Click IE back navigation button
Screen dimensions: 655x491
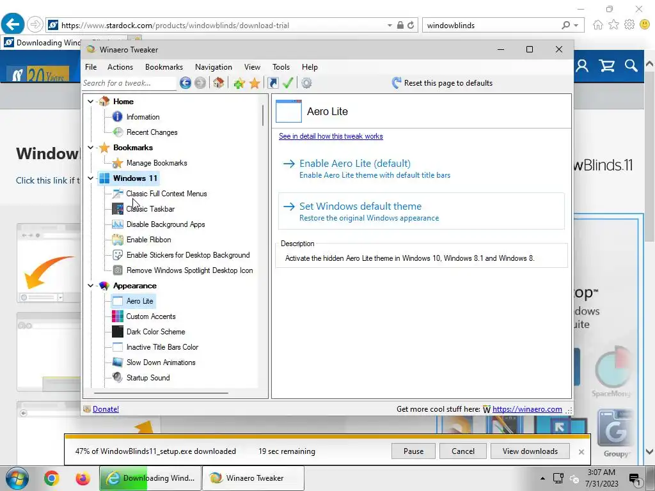13,24
